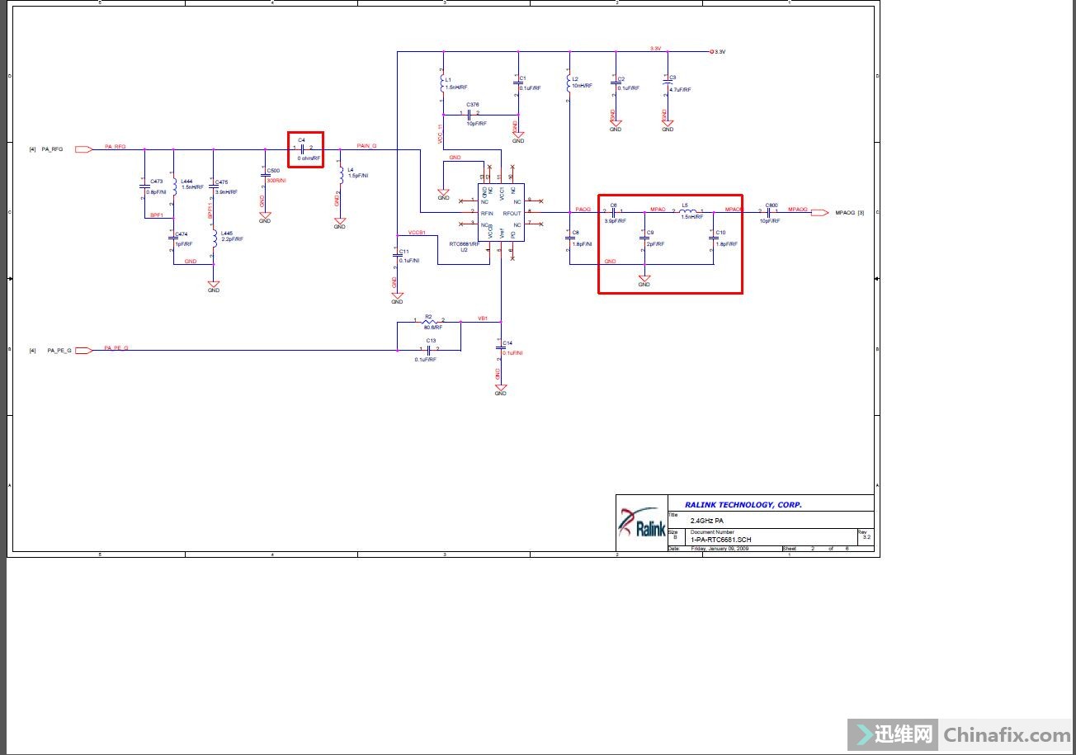Click capacitor C500 300R/NI
This screenshot has height=755, width=1076.
(x=266, y=175)
